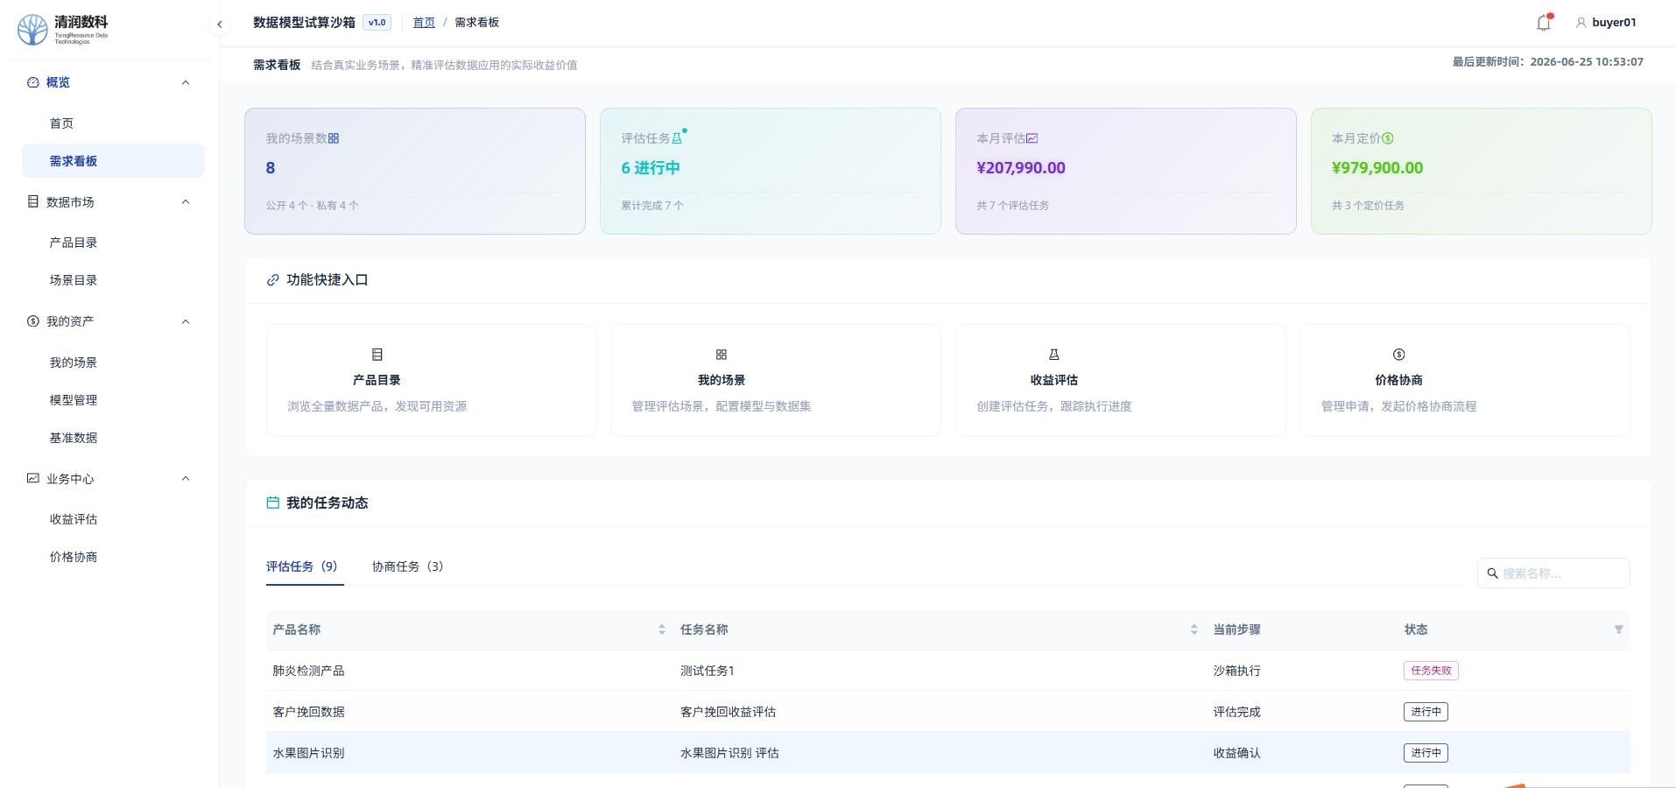1676x788 pixels.
Task: Click the 清润数科 tree logo
Action: click(x=32, y=29)
